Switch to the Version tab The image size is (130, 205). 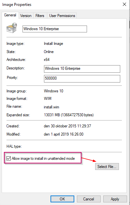[x=26, y=16]
